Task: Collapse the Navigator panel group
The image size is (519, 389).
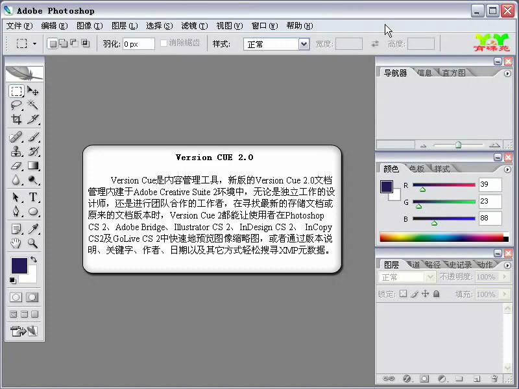Action: click(x=498, y=61)
